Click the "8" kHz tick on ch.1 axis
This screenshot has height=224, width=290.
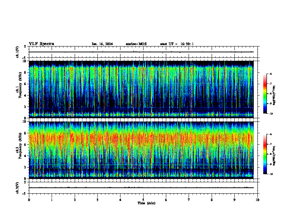click(x=25, y=72)
